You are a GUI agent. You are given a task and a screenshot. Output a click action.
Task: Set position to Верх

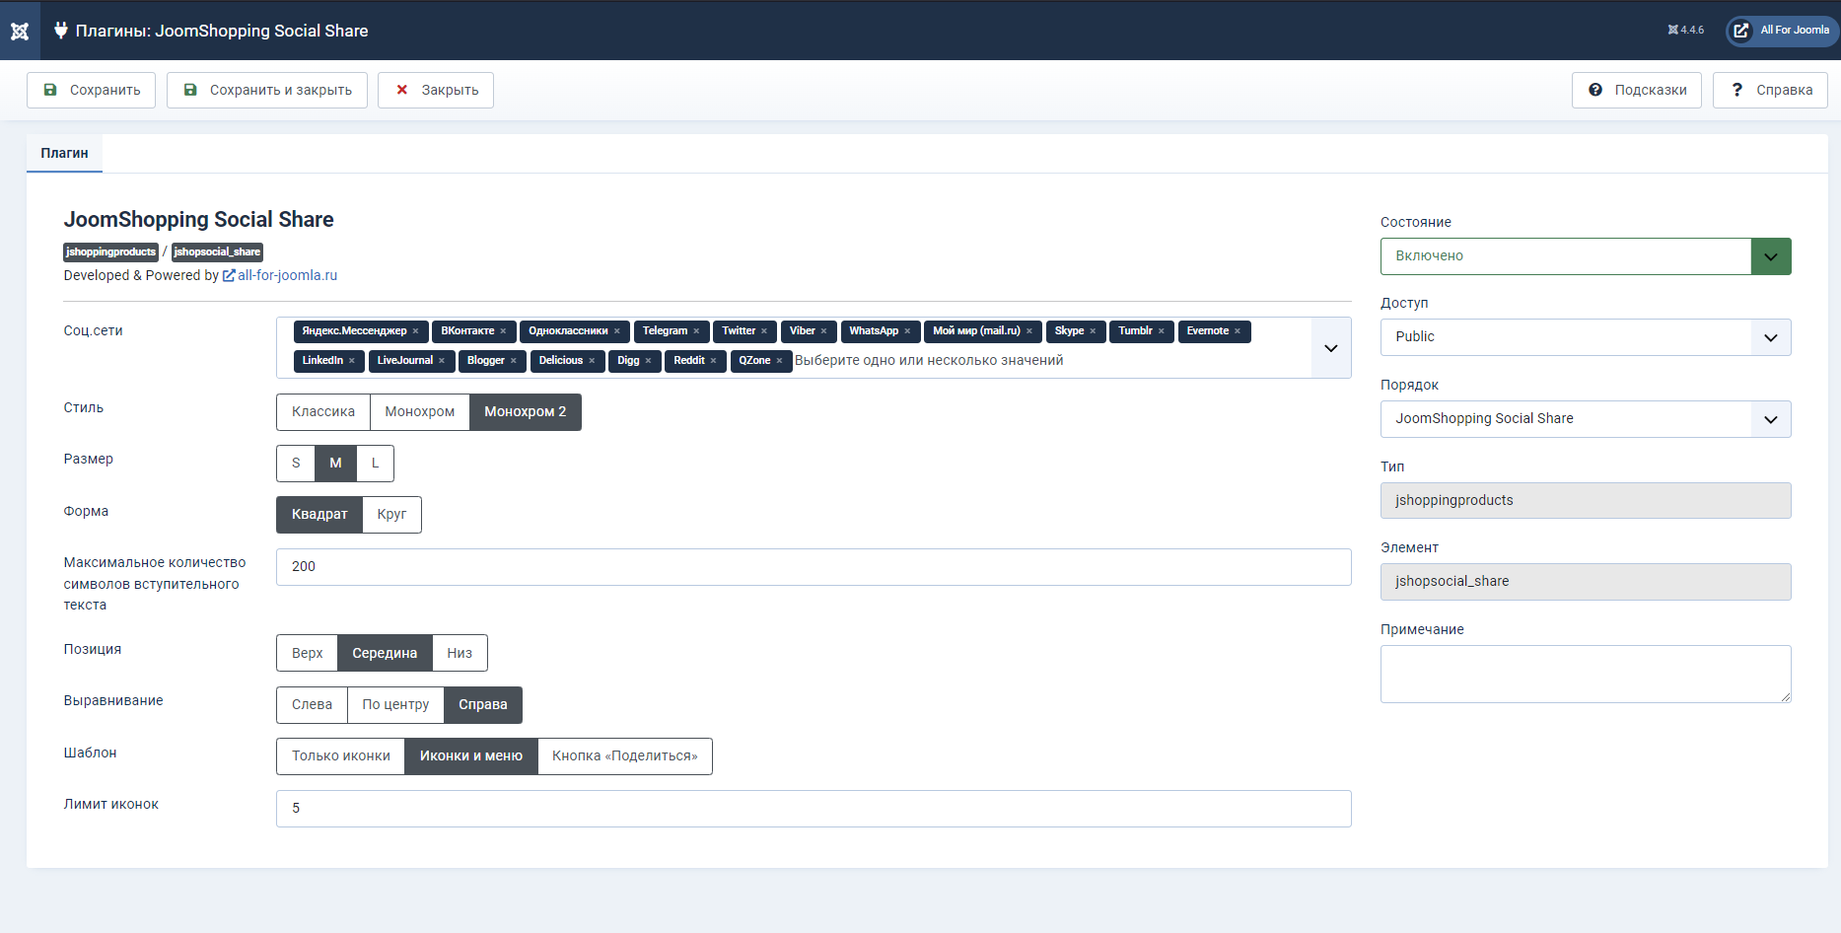tap(307, 653)
